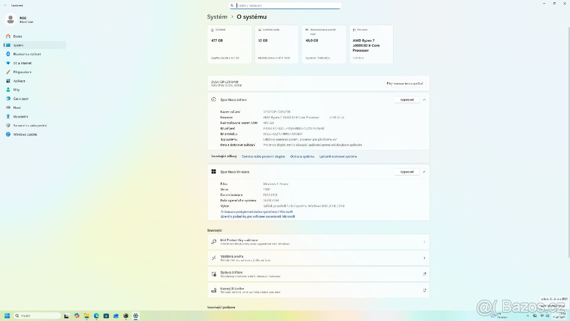Select Domů in navigation sidebar
Screen dimensions: 570x321
coord(18,36)
